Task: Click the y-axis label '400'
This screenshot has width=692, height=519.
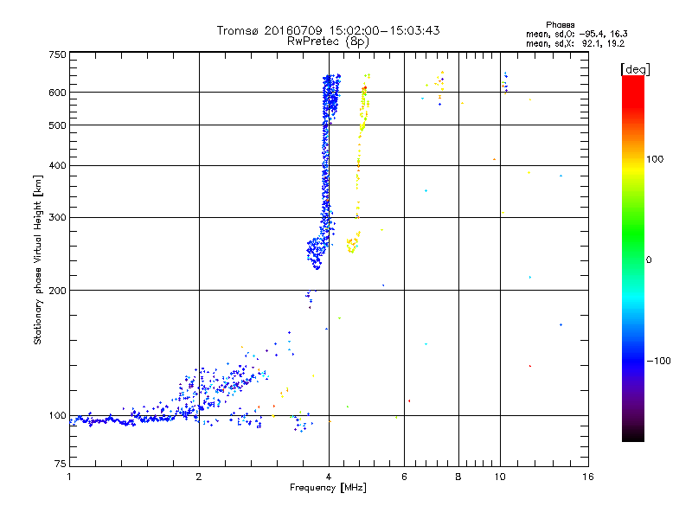Action: (x=57, y=165)
